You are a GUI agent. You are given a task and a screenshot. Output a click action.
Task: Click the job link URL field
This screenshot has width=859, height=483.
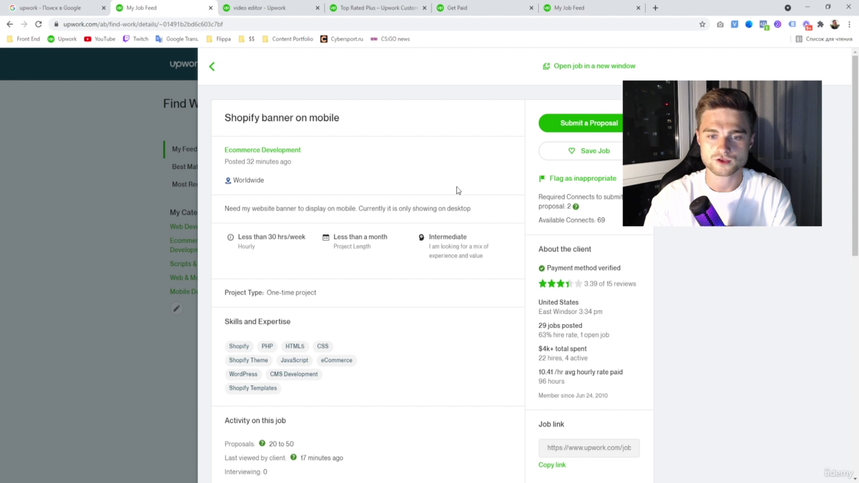[x=589, y=447]
